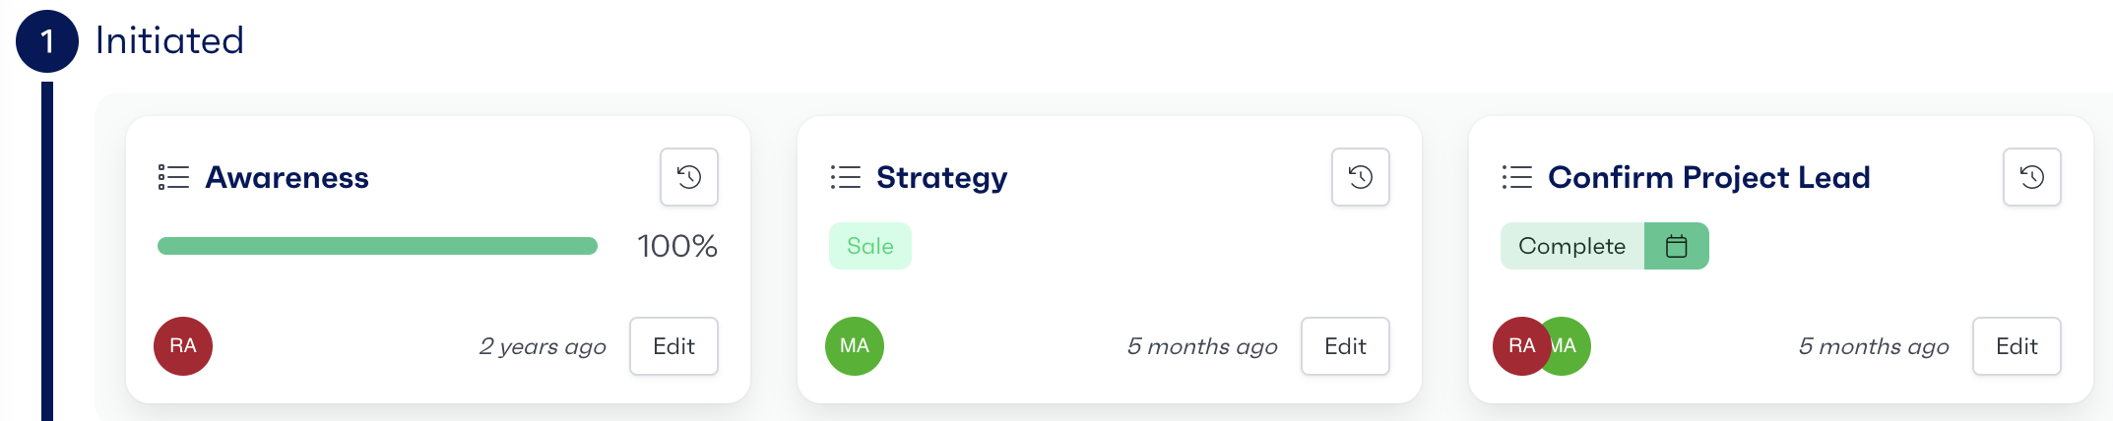Open history for Confirm Project Lead
This screenshot has width=2113, height=421.
(x=2031, y=177)
